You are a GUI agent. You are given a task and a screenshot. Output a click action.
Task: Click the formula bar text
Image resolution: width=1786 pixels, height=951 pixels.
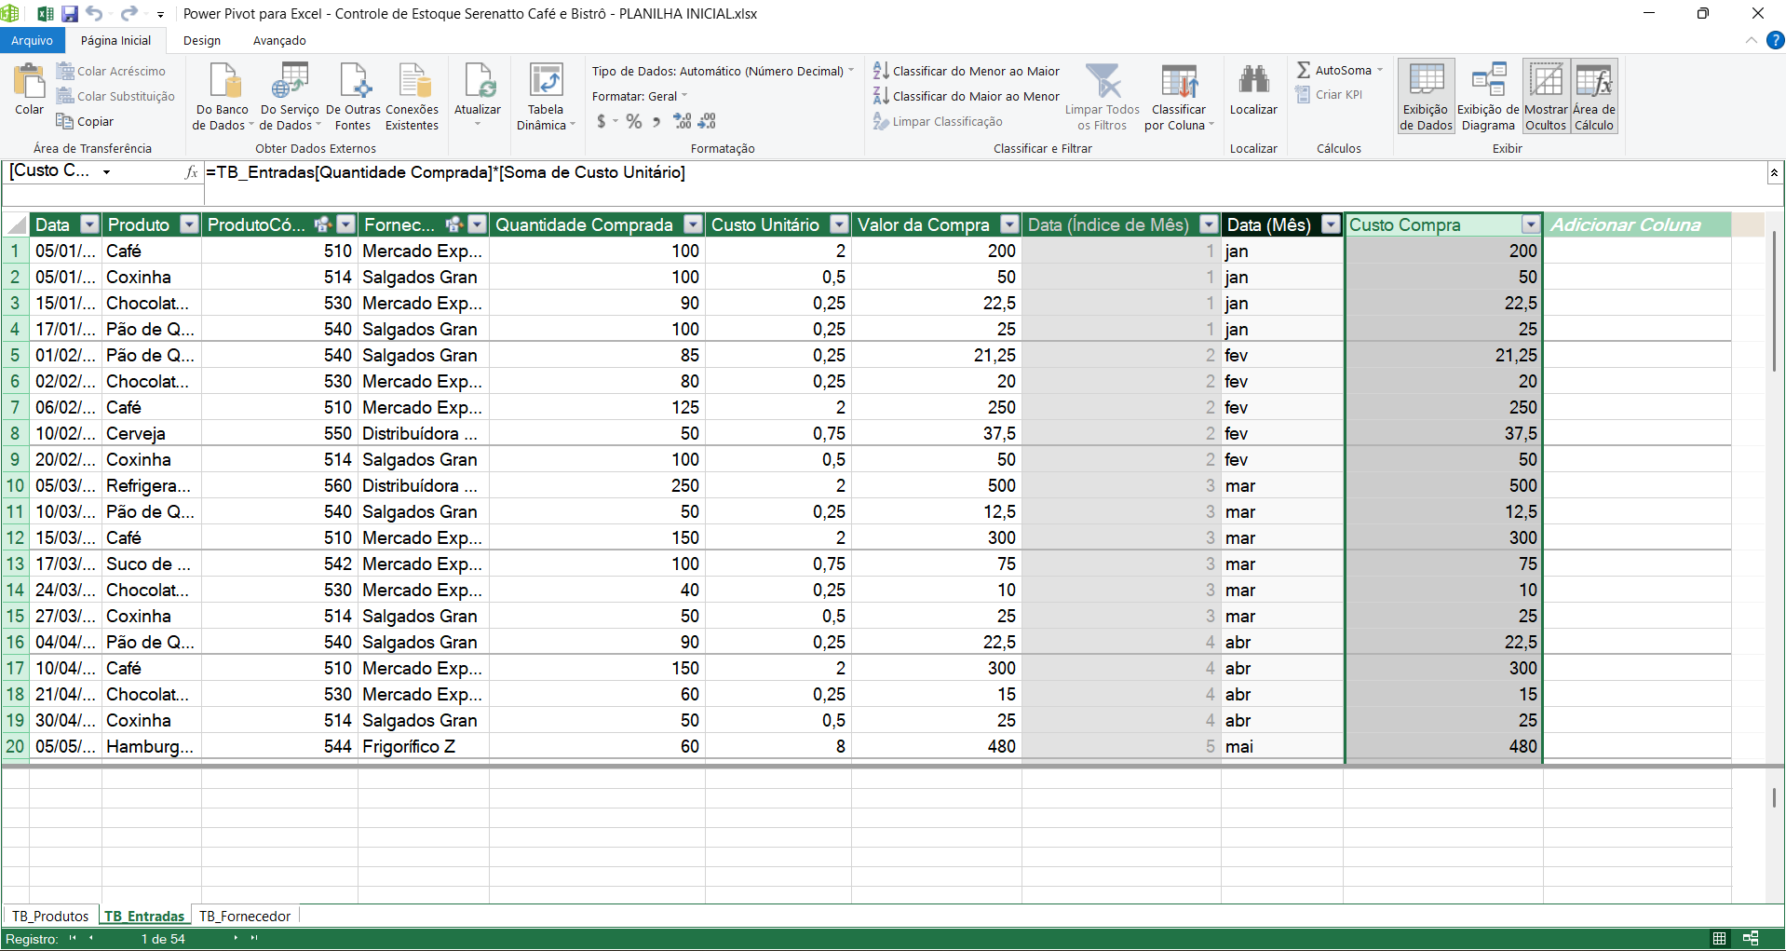(445, 171)
